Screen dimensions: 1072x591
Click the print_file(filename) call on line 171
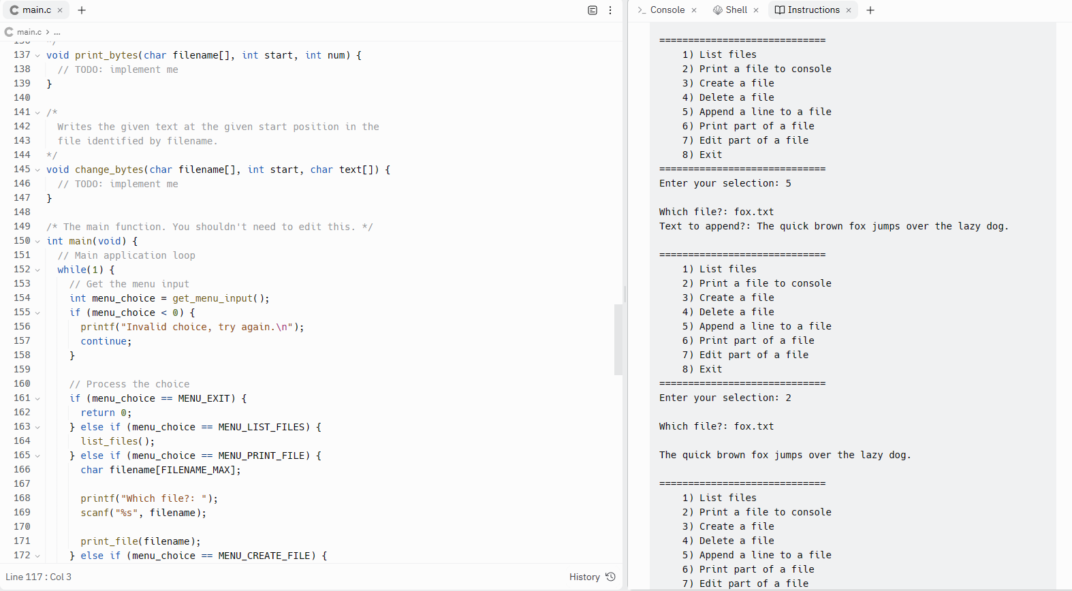click(141, 541)
